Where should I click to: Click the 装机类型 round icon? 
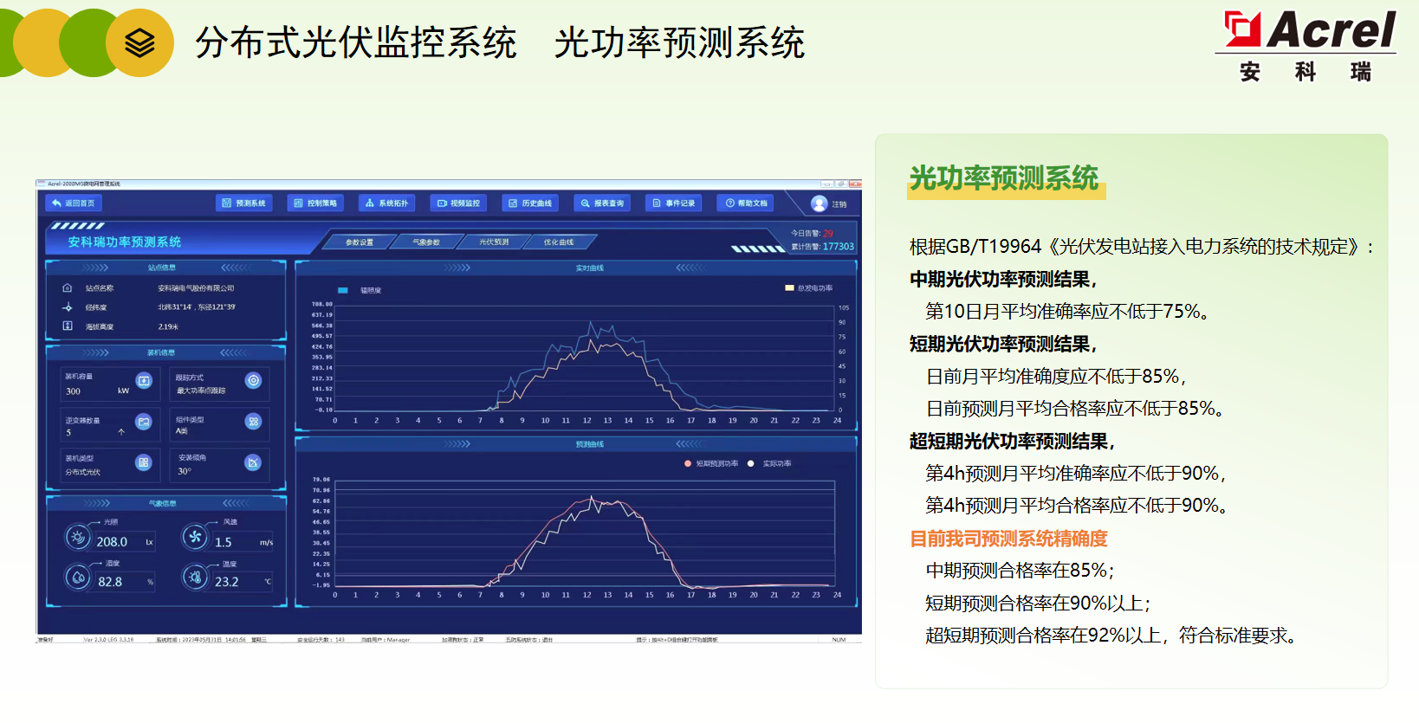pyautogui.click(x=144, y=463)
